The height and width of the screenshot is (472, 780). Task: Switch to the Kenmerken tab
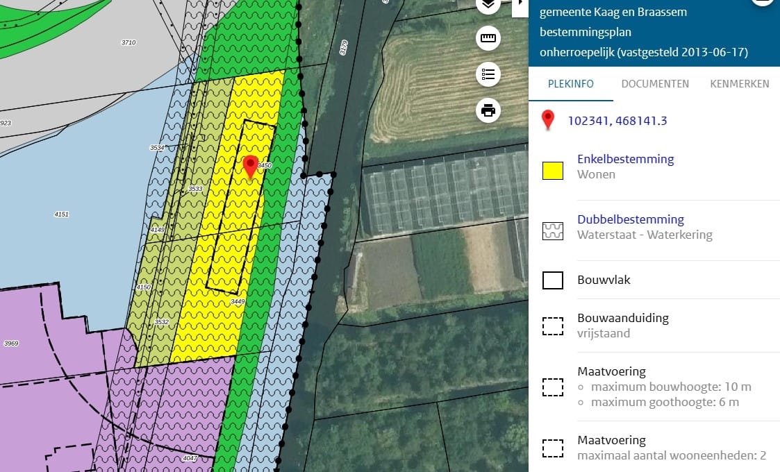(x=739, y=84)
